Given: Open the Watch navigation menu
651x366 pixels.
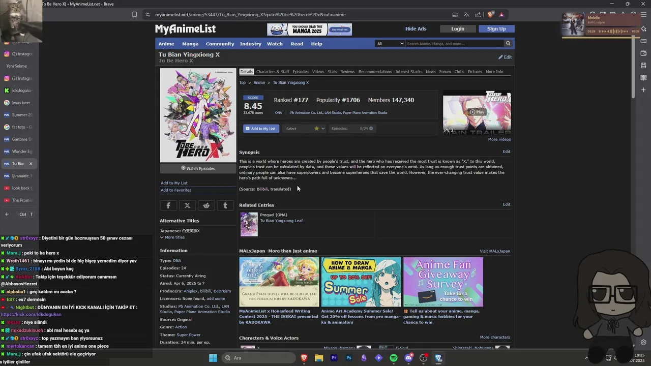Looking at the screenshot, I should tap(275, 44).
